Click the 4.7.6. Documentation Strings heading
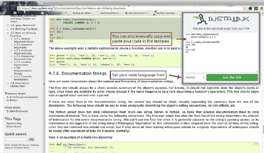Image resolution: width=264 pixels, height=153 pixels. click(77, 74)
